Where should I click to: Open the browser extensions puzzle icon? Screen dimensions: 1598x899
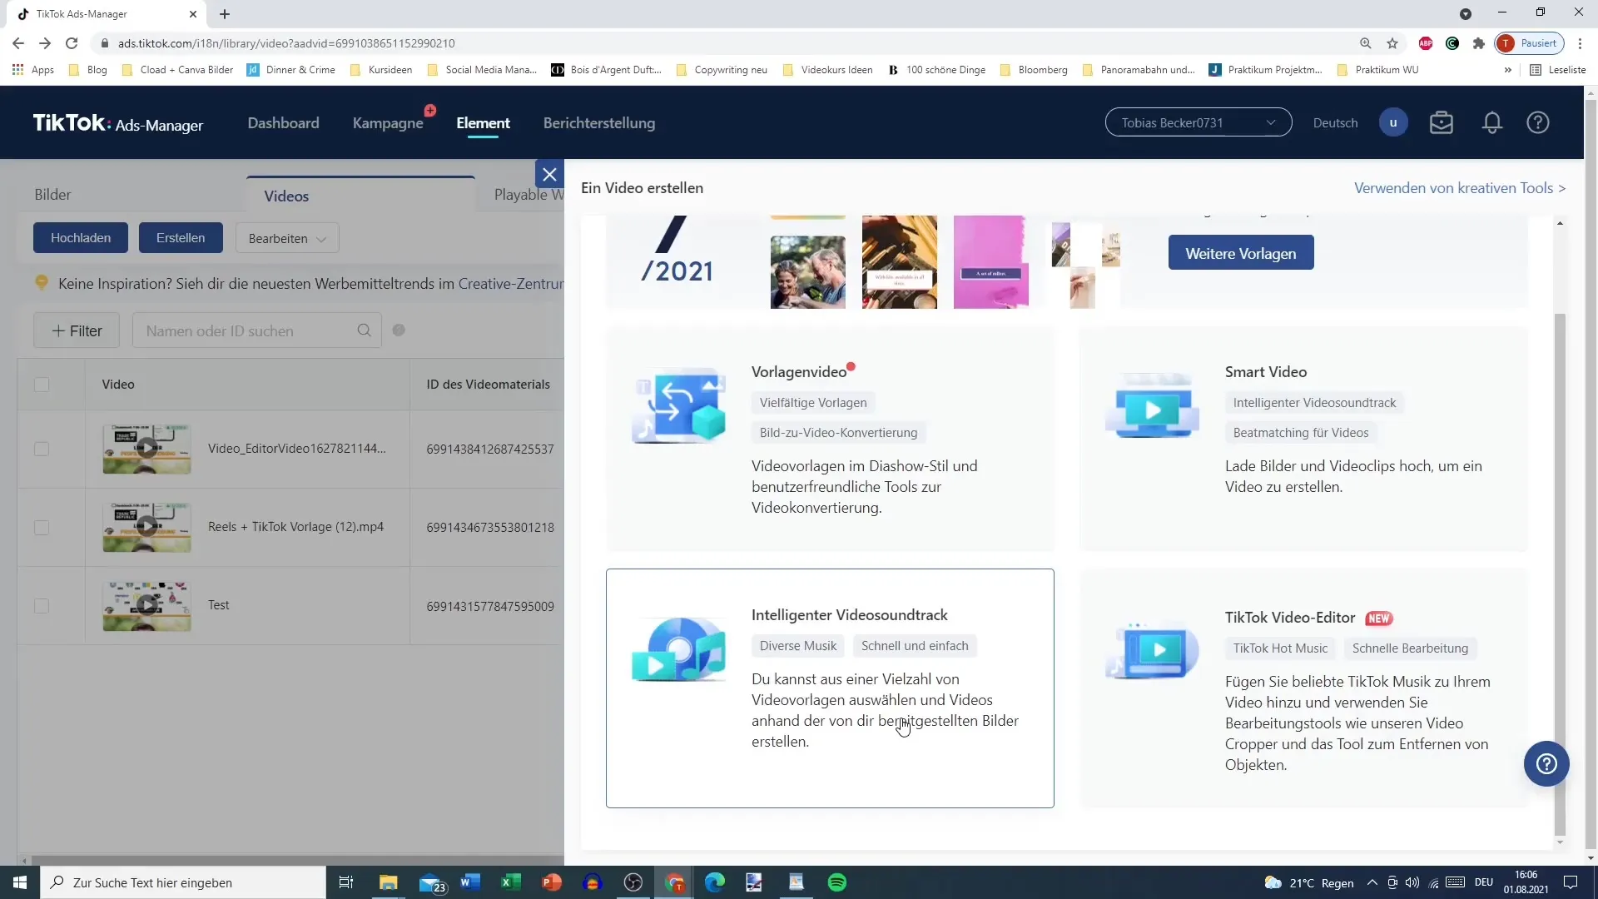(x=1479, y=43)
